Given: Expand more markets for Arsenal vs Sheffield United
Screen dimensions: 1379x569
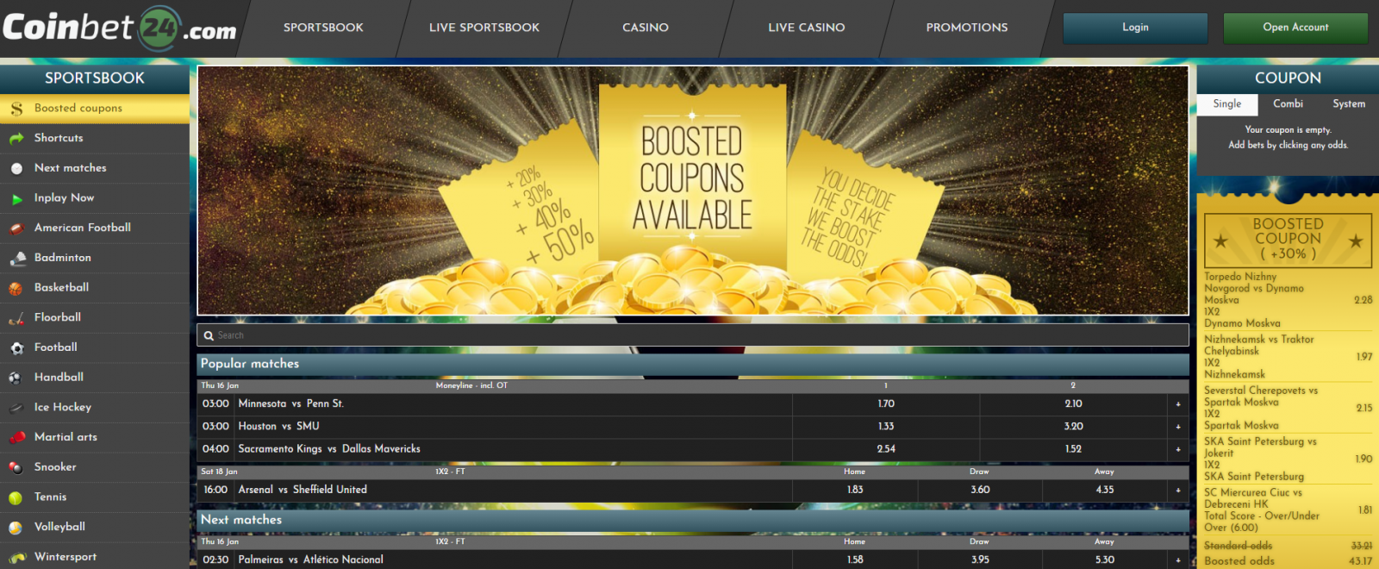Looking at the screenshot, I should click(x=1178, y=490).
